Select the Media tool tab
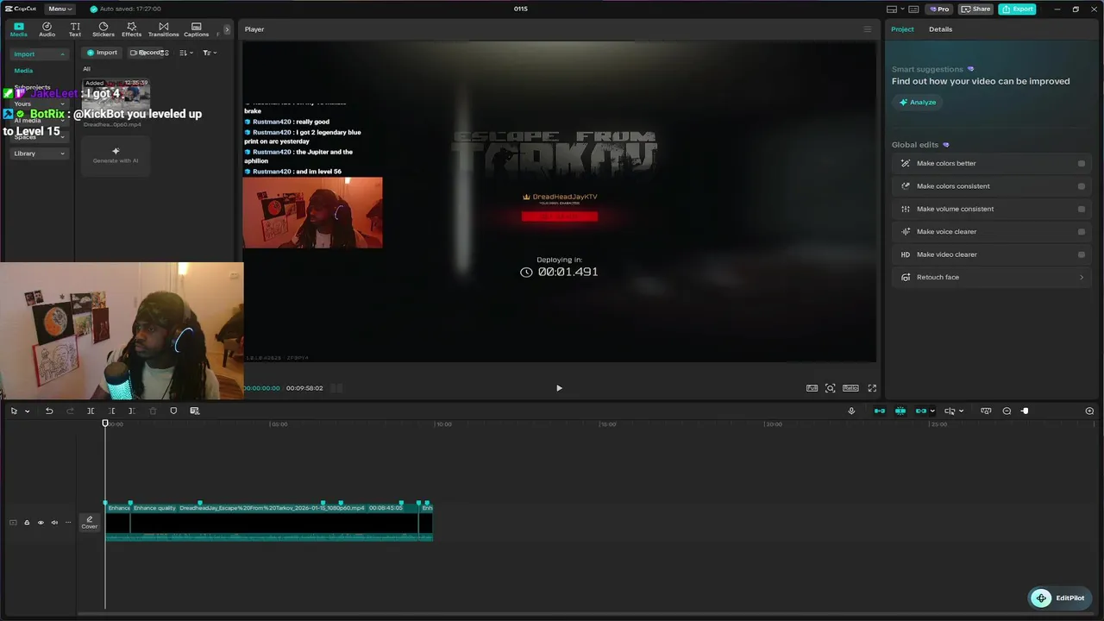1104x621 pixels. coord(18,29)
